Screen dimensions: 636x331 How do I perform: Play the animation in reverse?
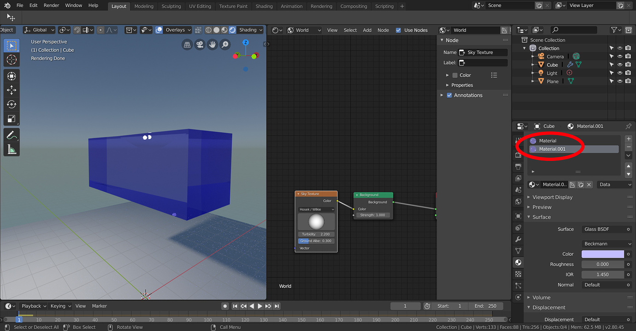point(252,306)
